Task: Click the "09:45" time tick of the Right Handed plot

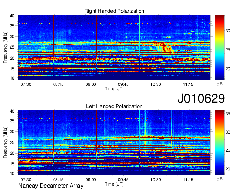Action: click(x=123, y=84)
